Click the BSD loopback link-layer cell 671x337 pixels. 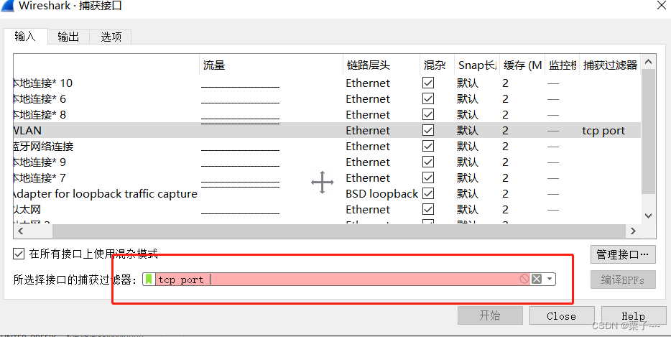point(381,193)
